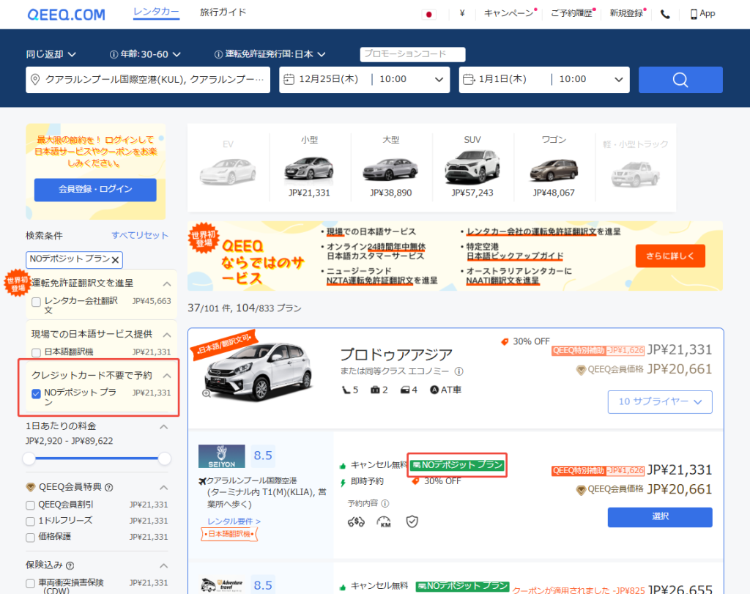Expand the driver age 年齢 dropdown

(145, 54)
